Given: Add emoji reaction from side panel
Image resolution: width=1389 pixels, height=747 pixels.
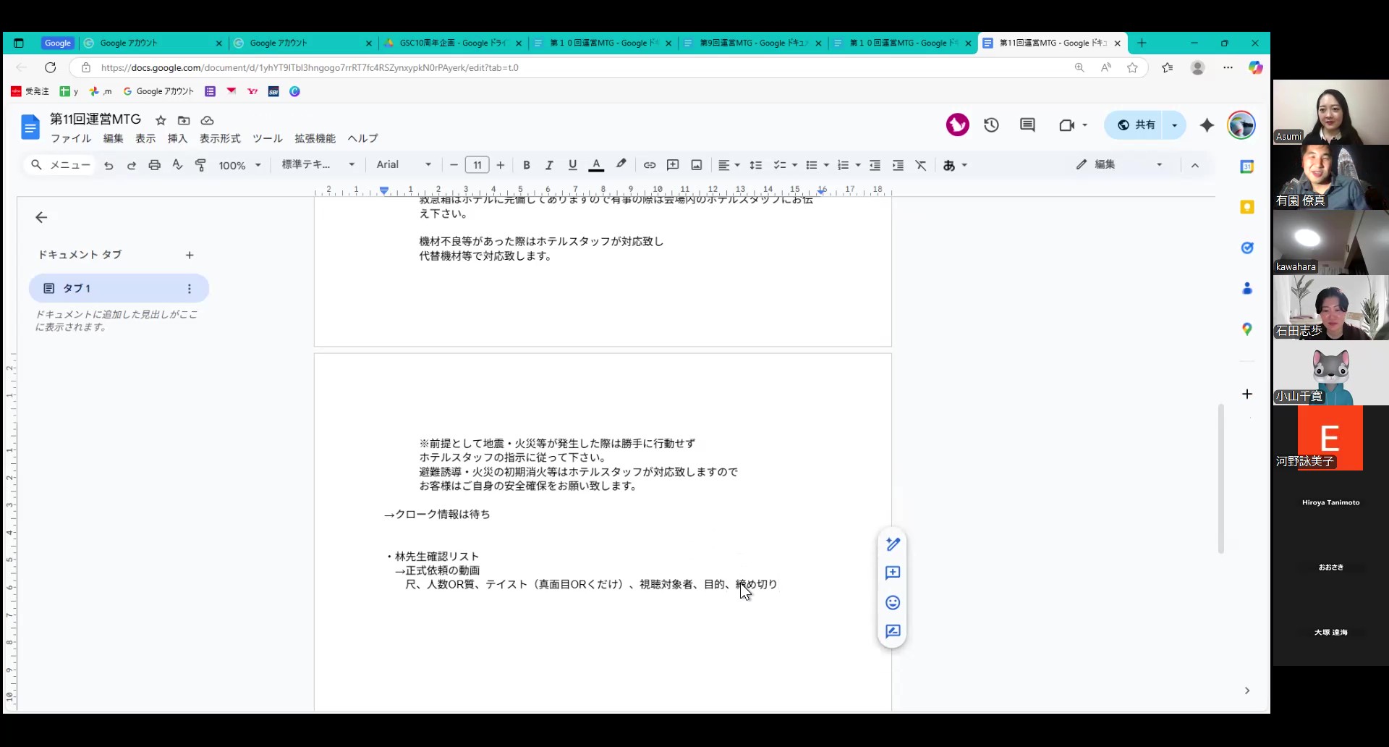Looking at the screenshot, I should pyautogui.click(x=893, y=602).
